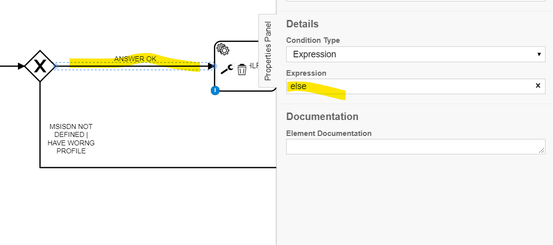This screenshot has height=245, width=553.
Task: Click end waypoint handle near the task
Action: [214, 66]
